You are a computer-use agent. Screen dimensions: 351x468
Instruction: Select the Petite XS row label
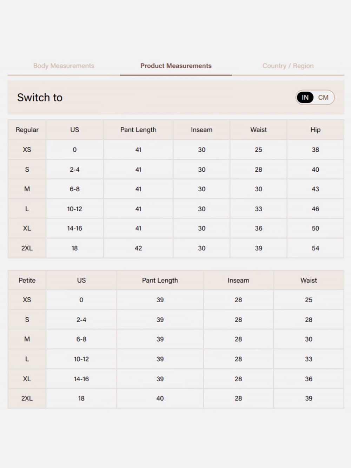pos(27,300)
